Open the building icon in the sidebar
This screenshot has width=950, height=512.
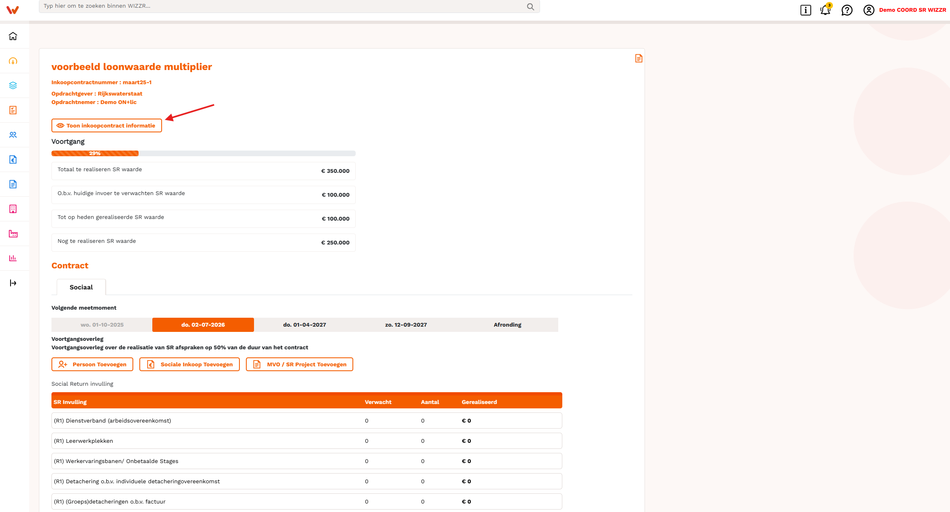click(13, 209)
